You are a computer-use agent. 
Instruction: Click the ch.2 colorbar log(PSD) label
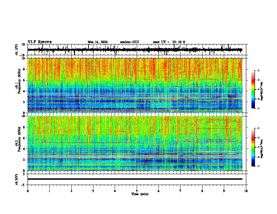(x=262, y=149)
